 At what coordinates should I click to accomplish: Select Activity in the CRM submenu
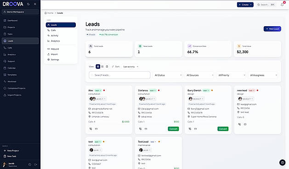[x=61, y=35]
